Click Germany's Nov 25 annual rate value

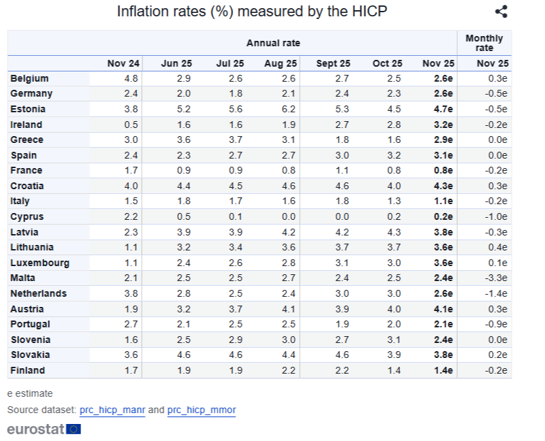click(x=443, y=94)
